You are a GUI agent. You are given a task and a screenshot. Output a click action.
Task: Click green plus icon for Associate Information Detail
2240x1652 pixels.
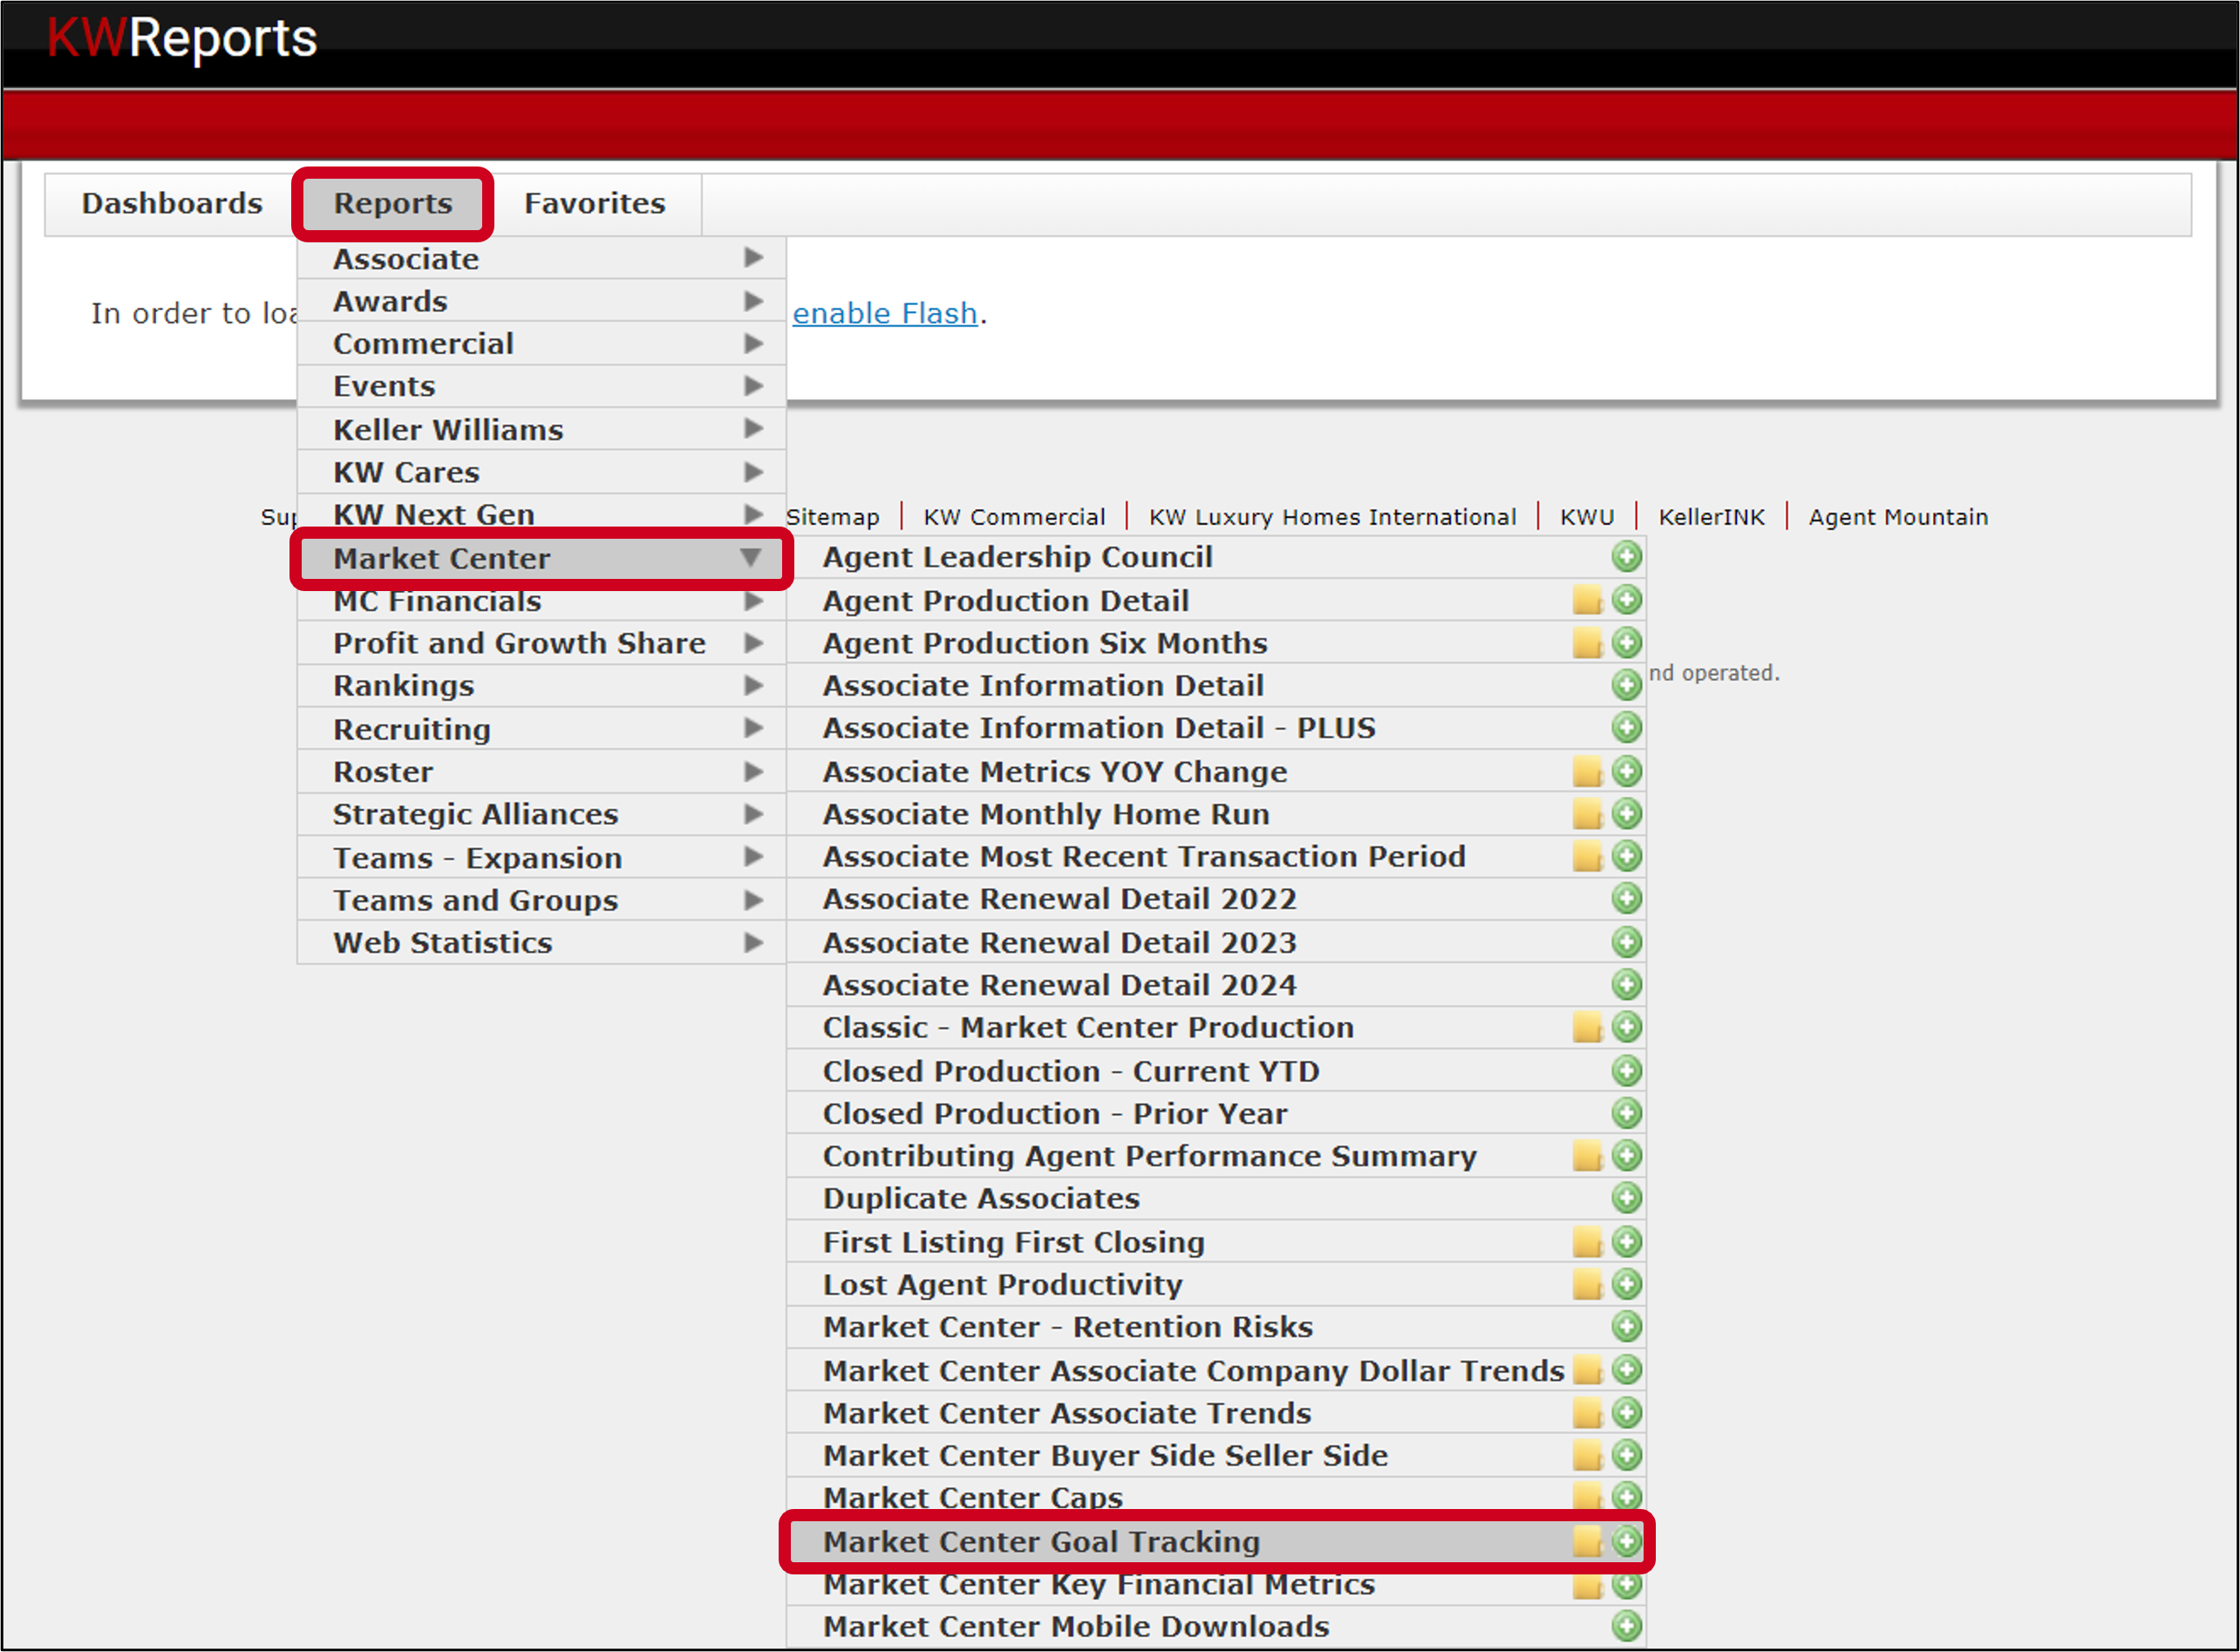(1626, 685)
